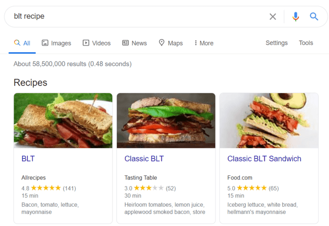Screen dimensions: 329x226
Task: Show the search Tools options
Action: click(x=306, y=43)
